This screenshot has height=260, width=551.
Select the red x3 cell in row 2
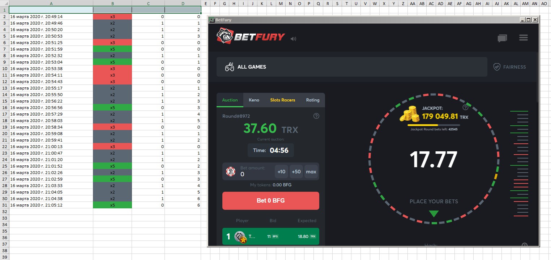pos(112,17)
